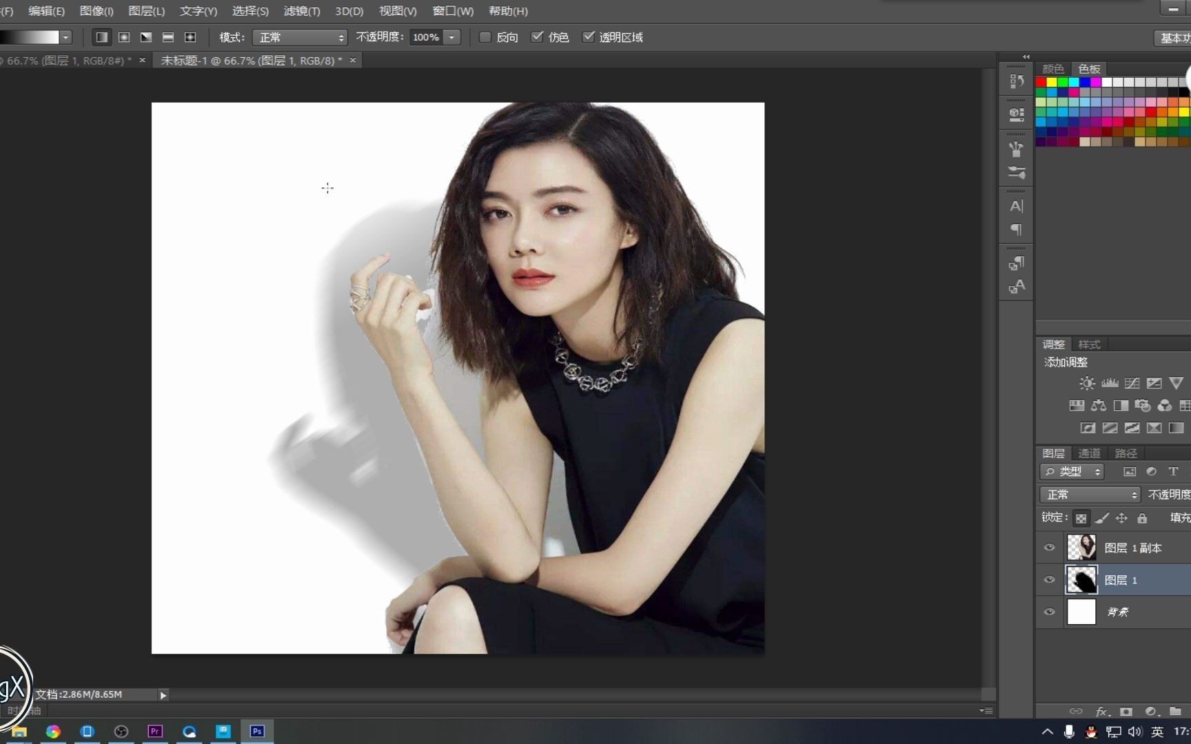
Task: Open the 图层(L) menu
Action: click(147, 11)
